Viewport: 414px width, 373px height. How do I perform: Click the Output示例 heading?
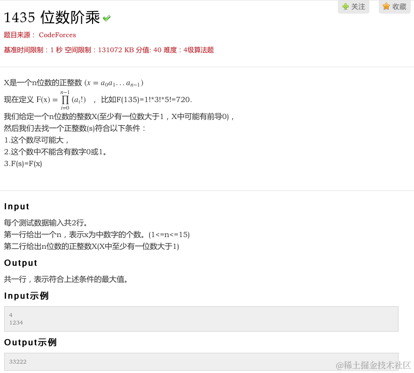click(x=31, y=342)
